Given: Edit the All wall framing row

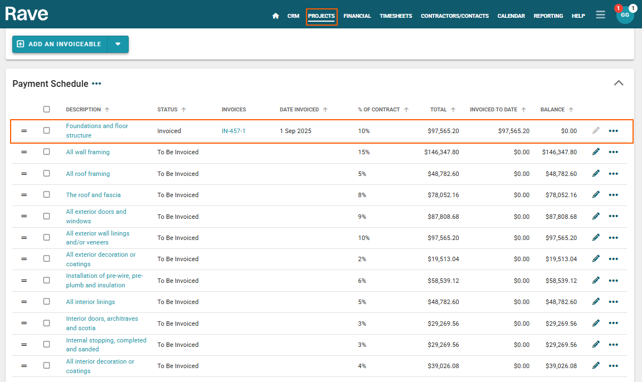Looking at the screenshot, I should point(596,151).
